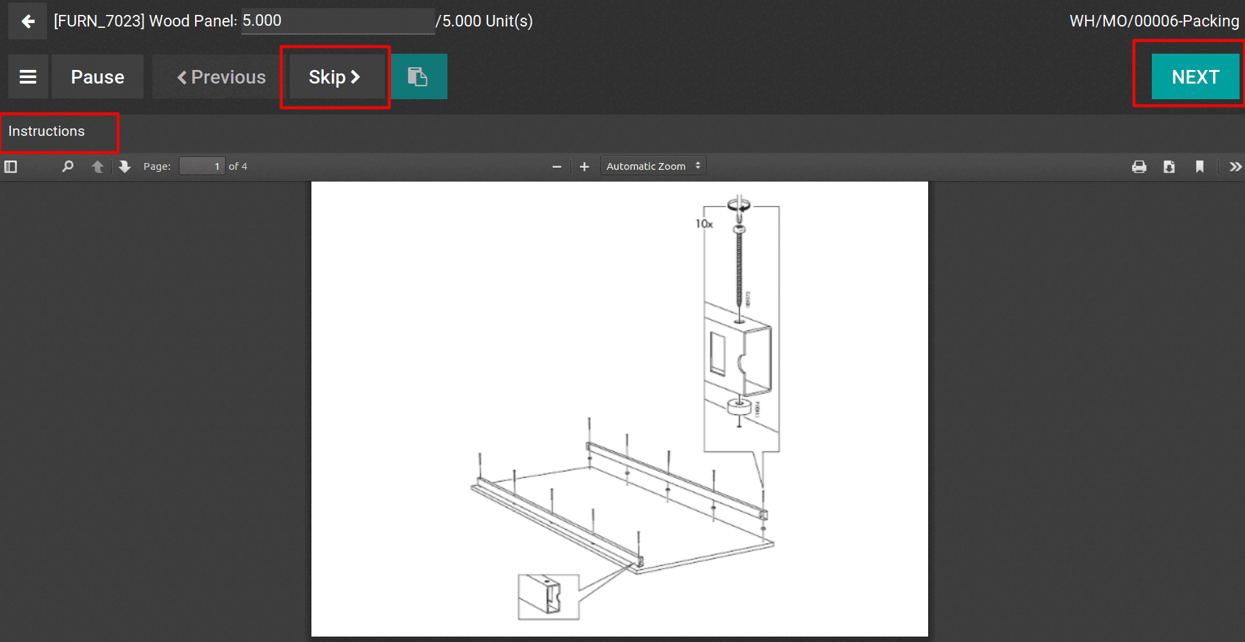Go to next PDF page
Viewport: 1245px width, 642px height.
click(x=124, y=166)
